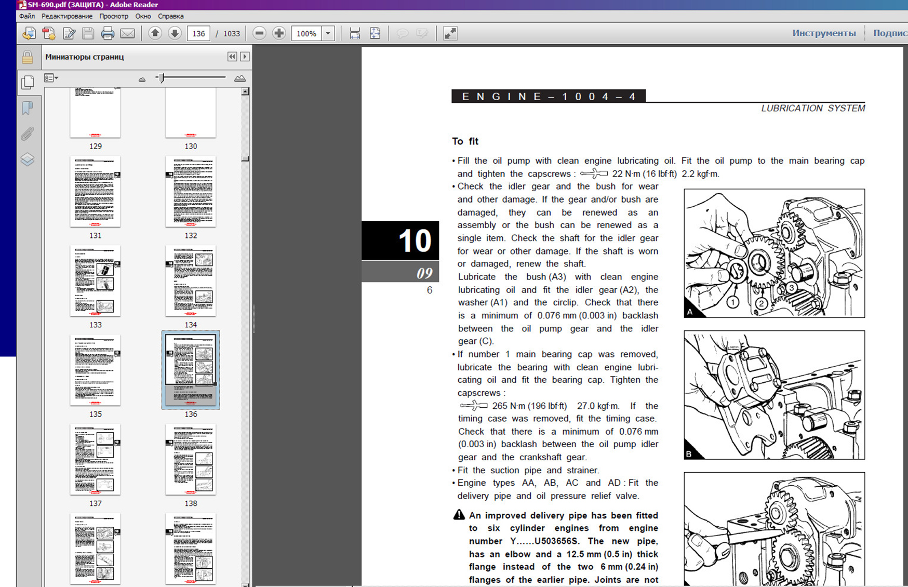Click the Print file icon

pos(108,34)
